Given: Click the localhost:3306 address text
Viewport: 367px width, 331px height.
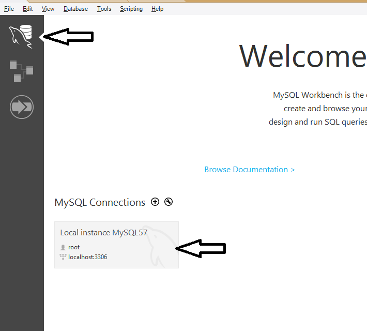Looking at the screenshot, I should [x=87, y=257].
